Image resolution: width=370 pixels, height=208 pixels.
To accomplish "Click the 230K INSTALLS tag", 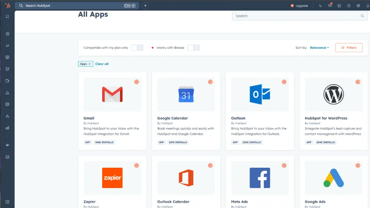I will point(252,142).
